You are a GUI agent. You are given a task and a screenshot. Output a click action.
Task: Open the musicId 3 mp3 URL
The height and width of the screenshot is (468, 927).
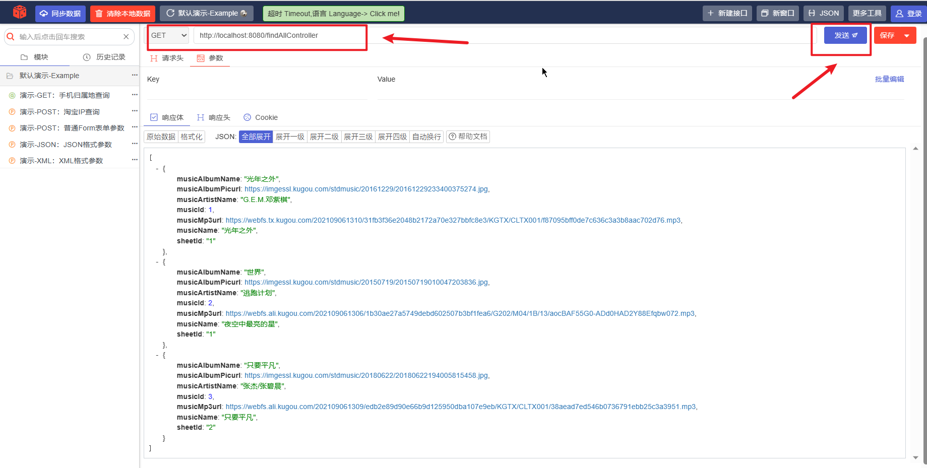[x=461, y=407]
